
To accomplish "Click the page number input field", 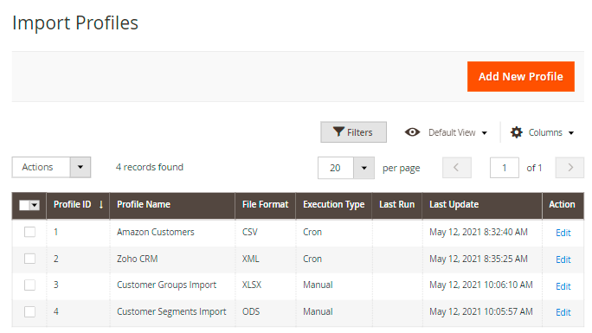I will (504, 168).
